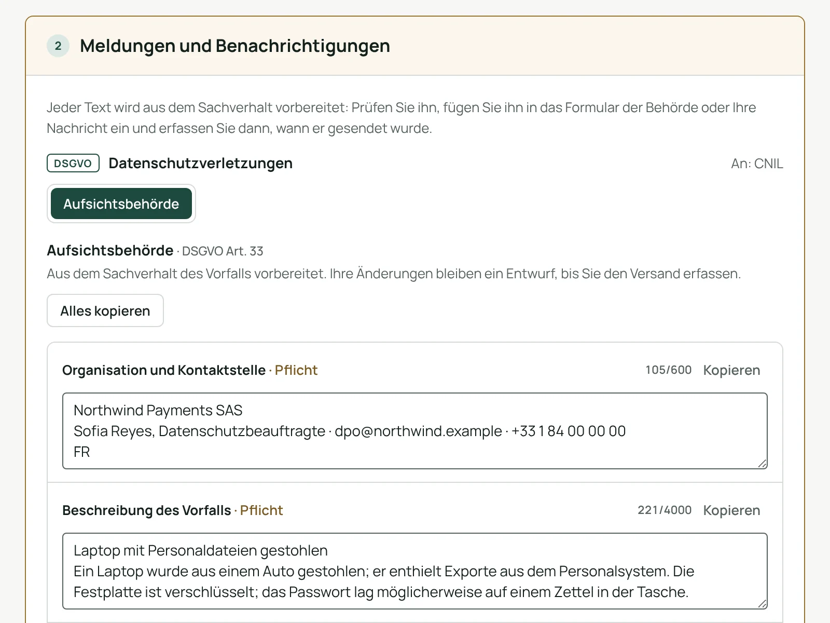Image resolution: width=830 pixels, height=623 pixels.
Task: Click the 'An: CNIL' recipient label
Action: [757, 164]
